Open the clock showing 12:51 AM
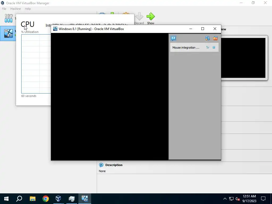272x204 pixels. (249, 199)
